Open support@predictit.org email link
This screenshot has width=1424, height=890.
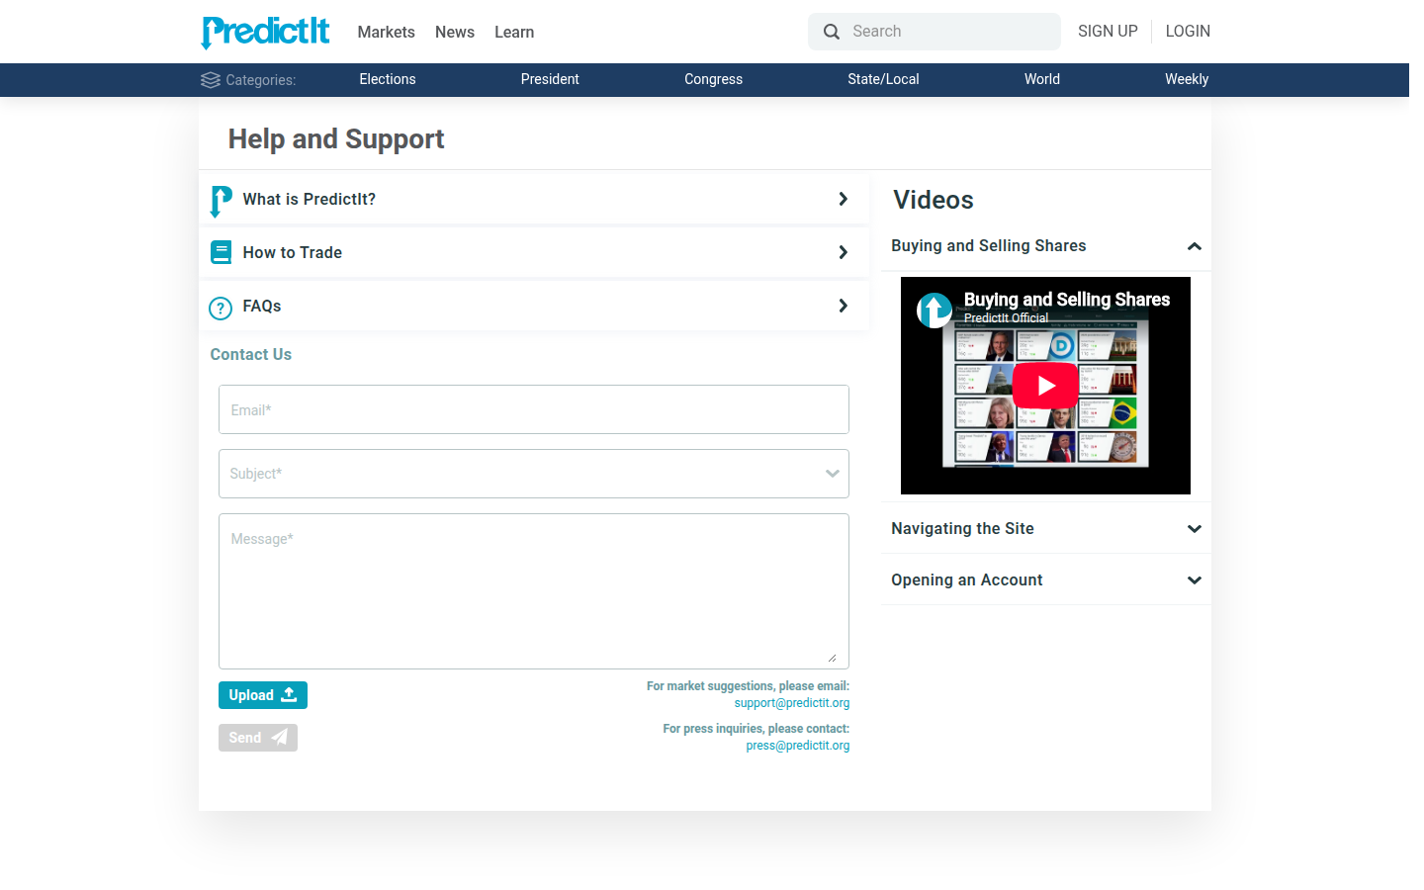click(792, 703)
